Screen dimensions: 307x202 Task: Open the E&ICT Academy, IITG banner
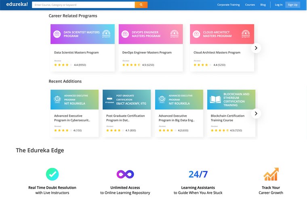(127, 100)
